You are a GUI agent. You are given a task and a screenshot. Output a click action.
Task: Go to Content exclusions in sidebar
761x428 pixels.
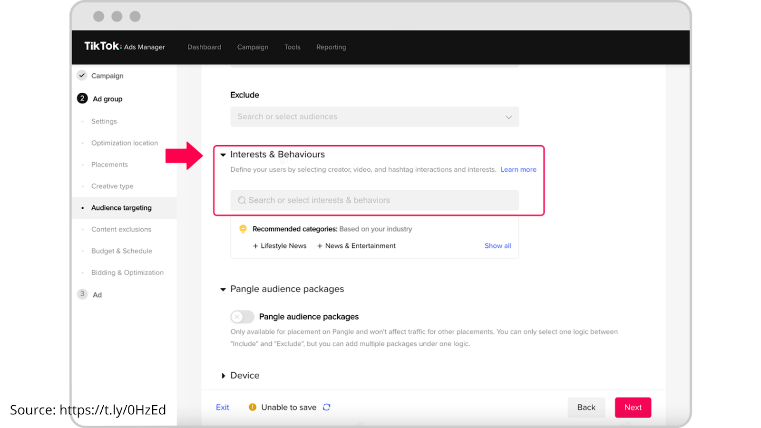[x=121, y=229]
